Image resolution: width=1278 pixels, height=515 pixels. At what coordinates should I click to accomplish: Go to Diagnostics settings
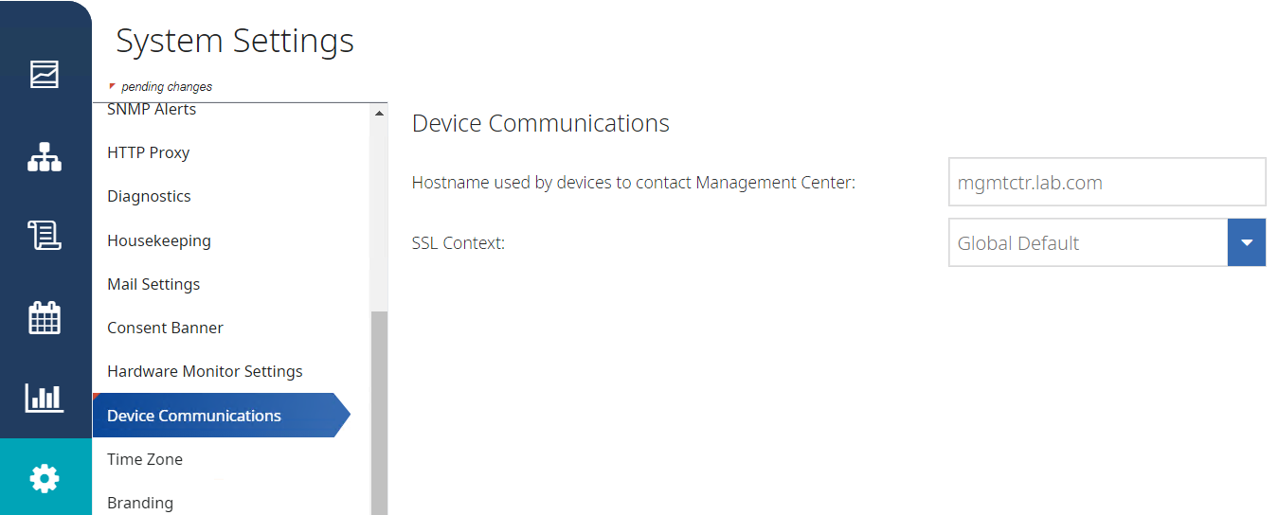click(x=150, y=196)
